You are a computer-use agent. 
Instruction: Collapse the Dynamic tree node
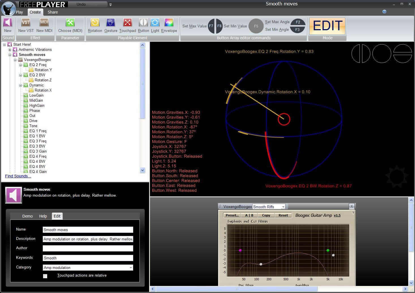[21, 85]
